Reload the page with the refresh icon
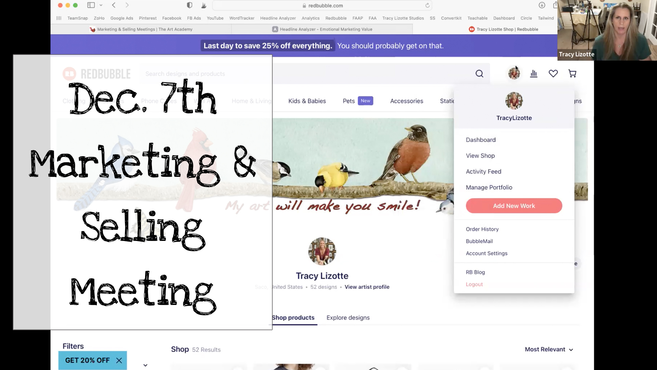 427,5
